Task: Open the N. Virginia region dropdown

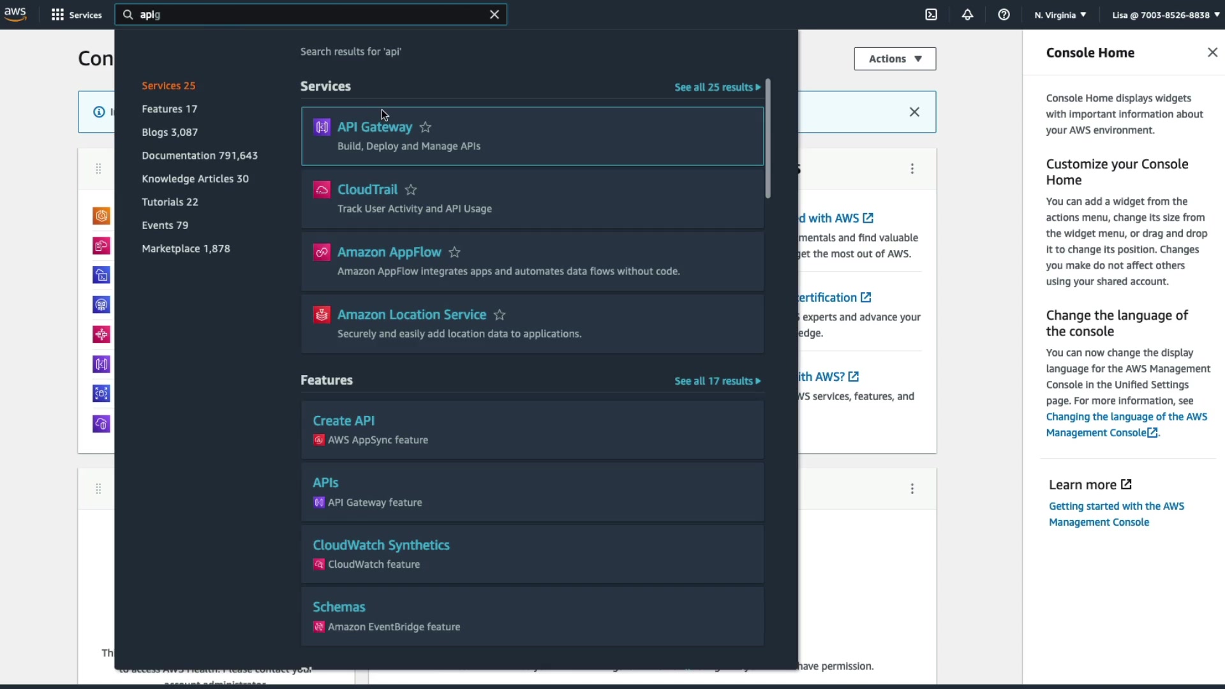Action: pos(1060,15)
